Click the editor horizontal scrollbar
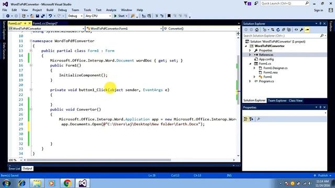Viewport: 335px width, 188px height. [x=99, y=160]
